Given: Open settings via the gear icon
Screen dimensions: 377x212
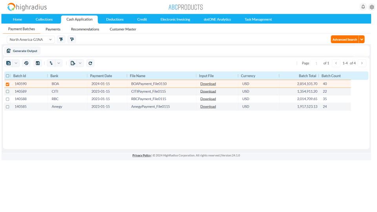Looking at the screenshot, I should 372,7.
